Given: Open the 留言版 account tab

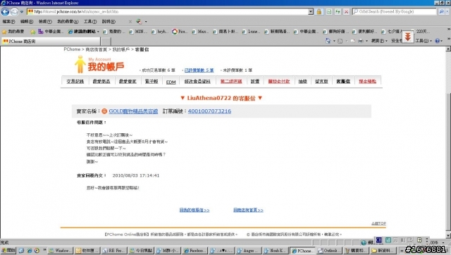Looking at the screenshot, I should tap(321, 81).
